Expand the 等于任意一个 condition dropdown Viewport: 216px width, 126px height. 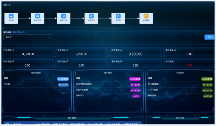point(20,32)
